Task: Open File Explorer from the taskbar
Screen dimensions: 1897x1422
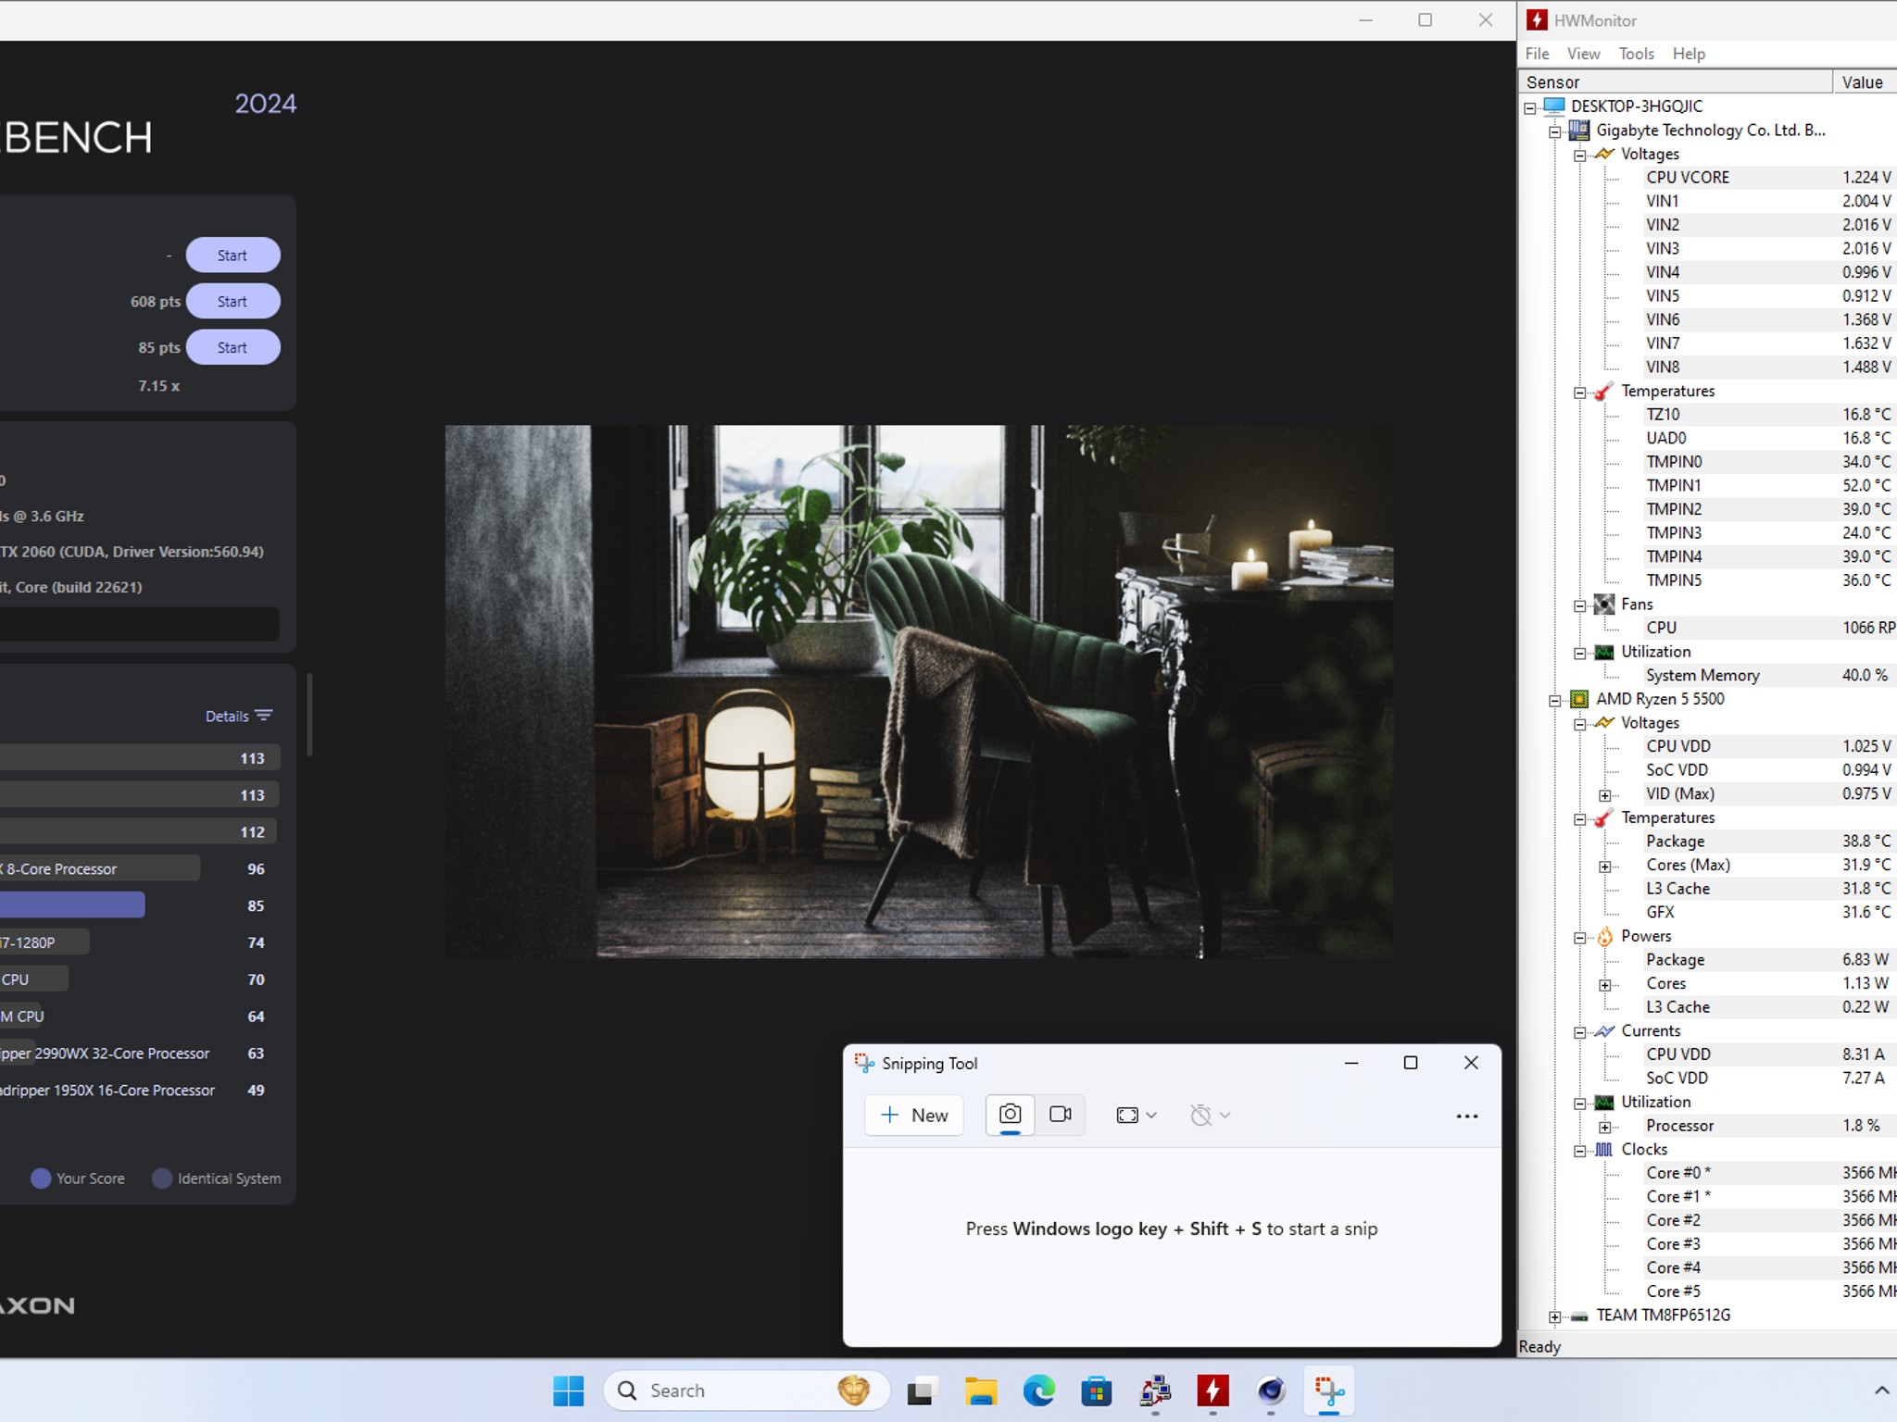Action: point(980,1391)
